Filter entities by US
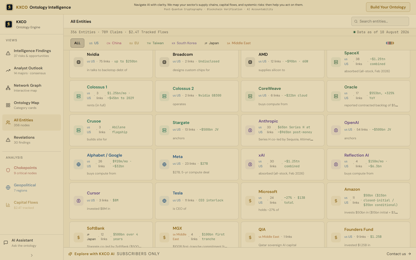 click(x=94, y=43)
